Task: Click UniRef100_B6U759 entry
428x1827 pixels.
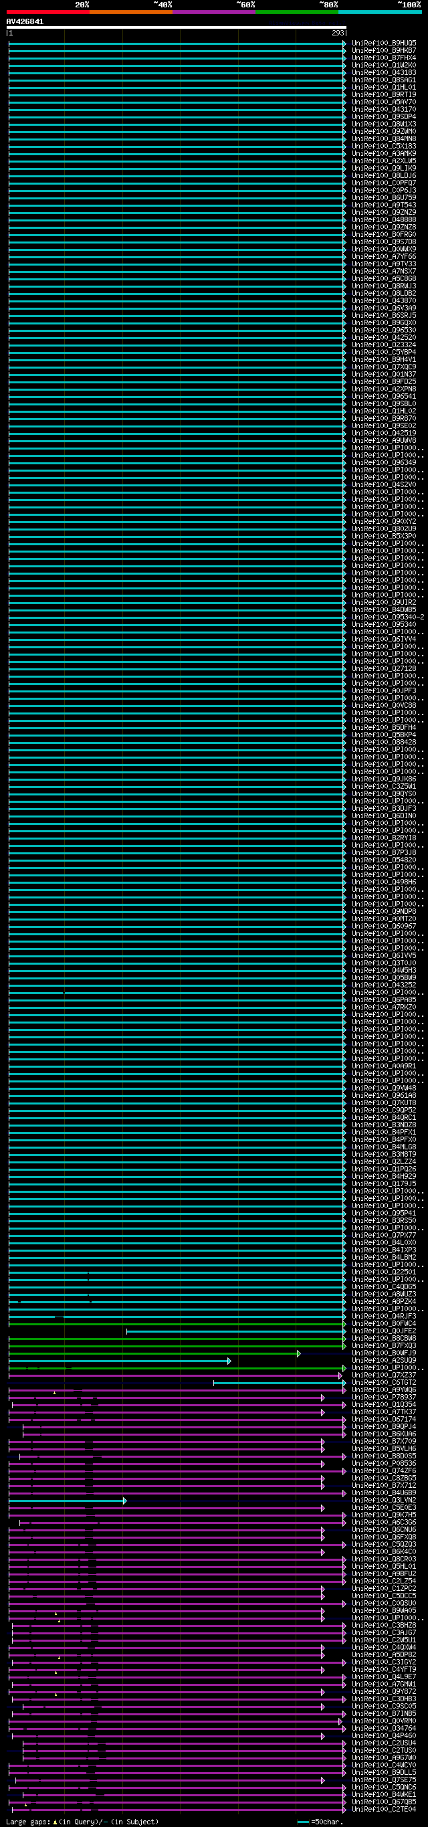Action: tap(384, 198)
